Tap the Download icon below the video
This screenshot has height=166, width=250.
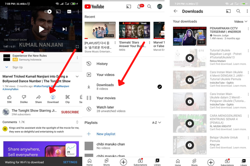coord(53,97)
